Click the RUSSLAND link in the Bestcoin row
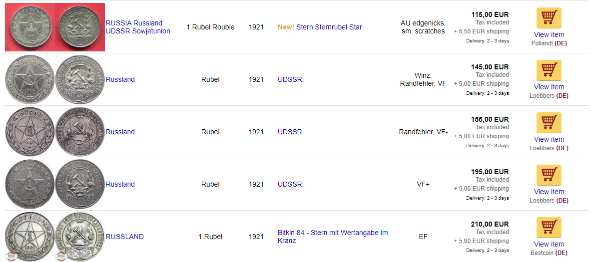The image size is (591, 262). (x=125, y=237)
